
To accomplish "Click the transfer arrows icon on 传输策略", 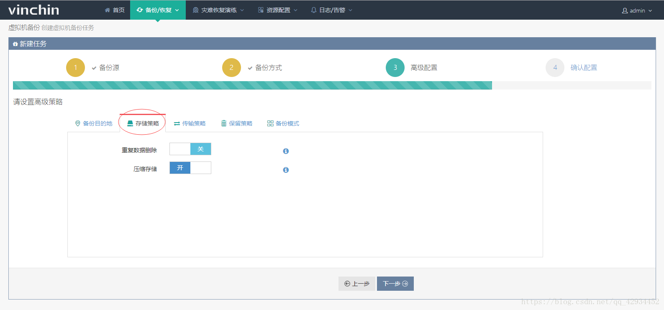I will 177,124.
